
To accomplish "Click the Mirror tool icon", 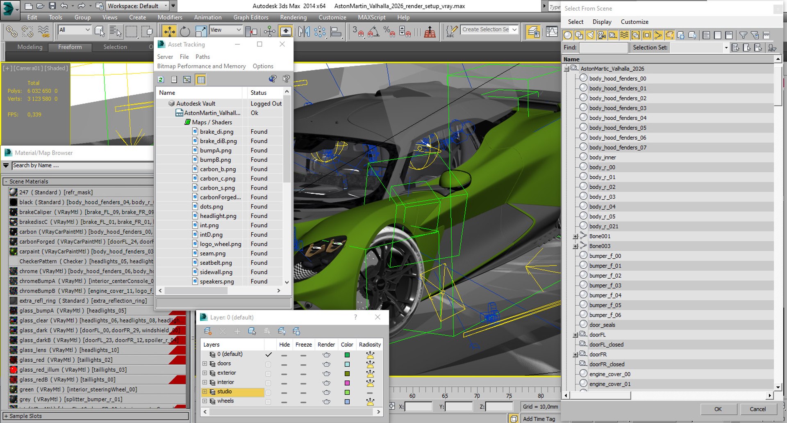I will pyautogui.click(x=304, y=31).
